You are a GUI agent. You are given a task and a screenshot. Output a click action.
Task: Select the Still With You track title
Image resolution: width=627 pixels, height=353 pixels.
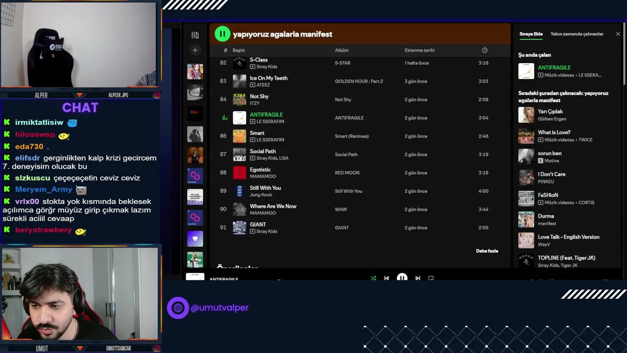click(x=265, y=188)
